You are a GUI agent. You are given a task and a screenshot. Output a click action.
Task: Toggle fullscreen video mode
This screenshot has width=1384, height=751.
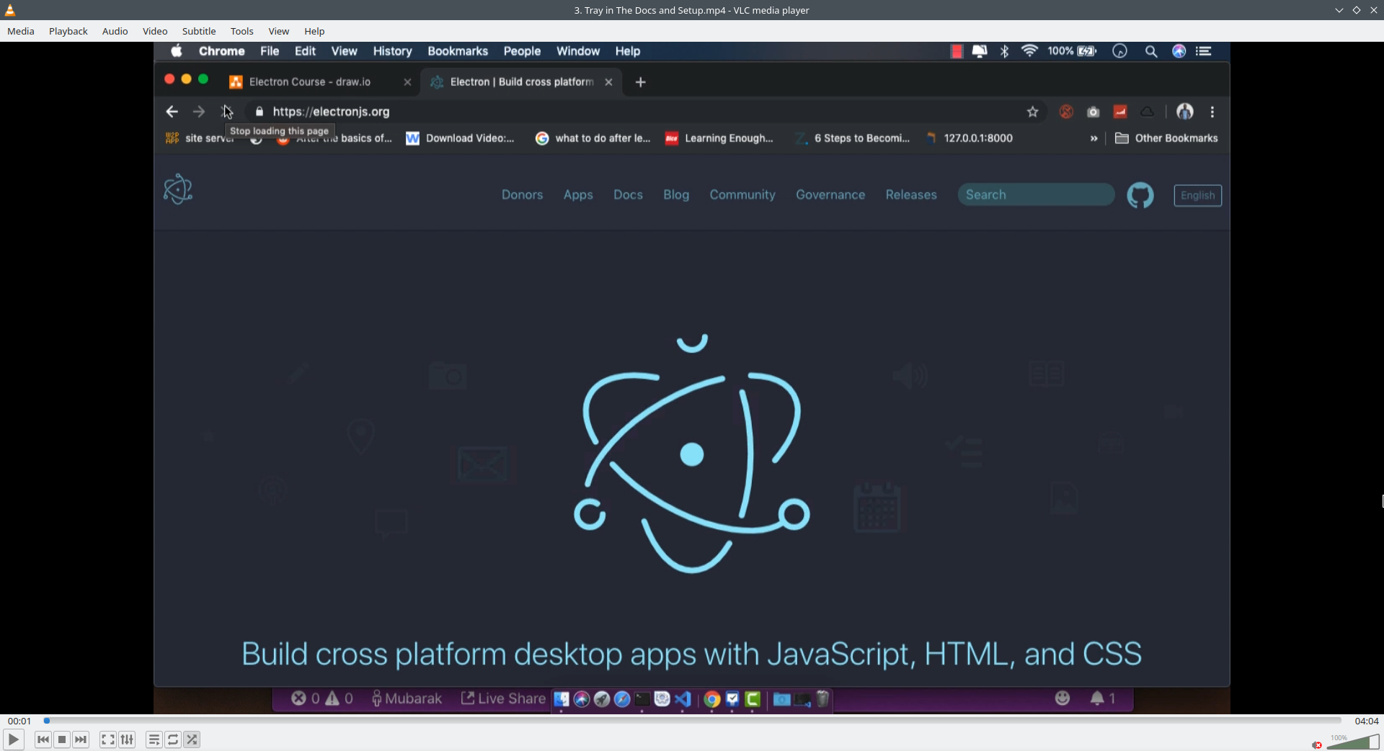[x=107, y=739]
